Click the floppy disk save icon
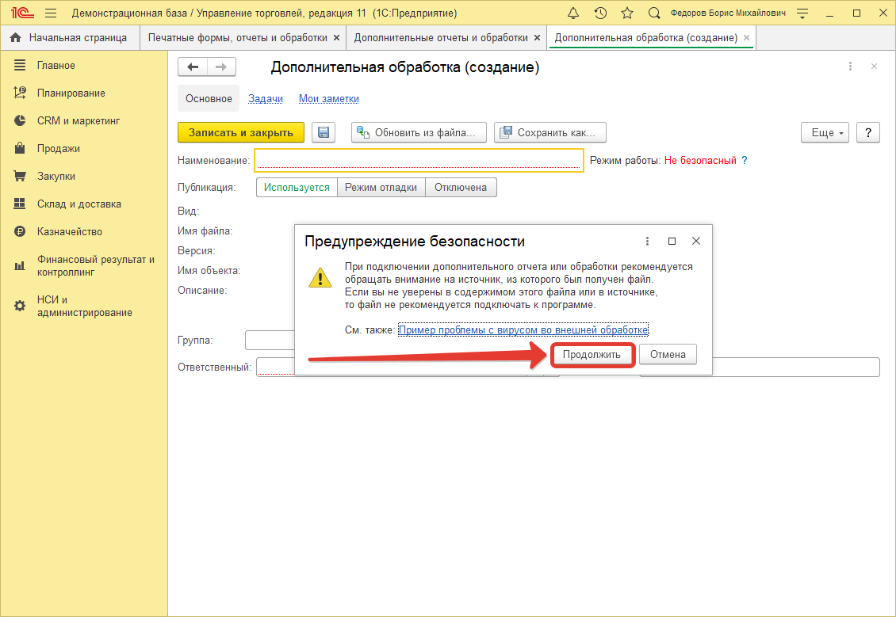The width and height of the screenshot is (896, 617). coord(324,133)
